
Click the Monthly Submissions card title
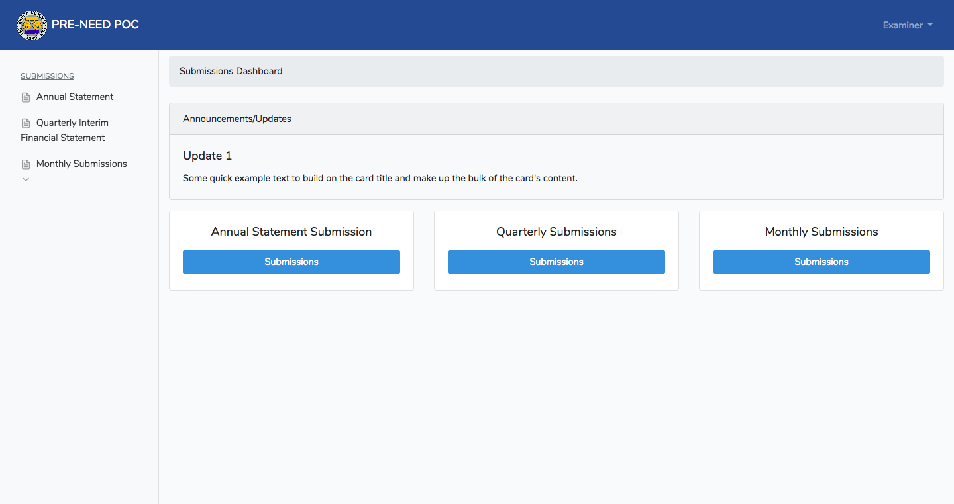[x=821, y=232]
